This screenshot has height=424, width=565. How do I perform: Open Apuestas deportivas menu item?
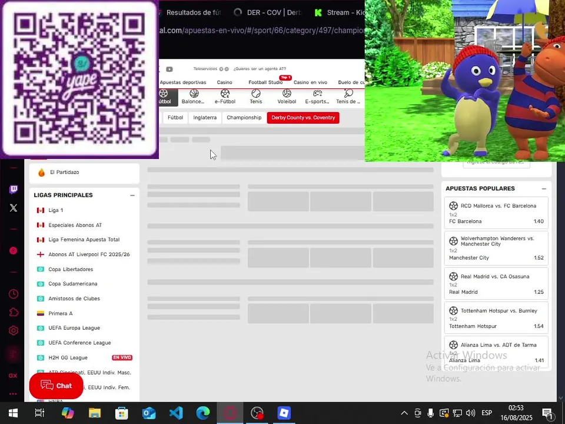coord(183,82)
